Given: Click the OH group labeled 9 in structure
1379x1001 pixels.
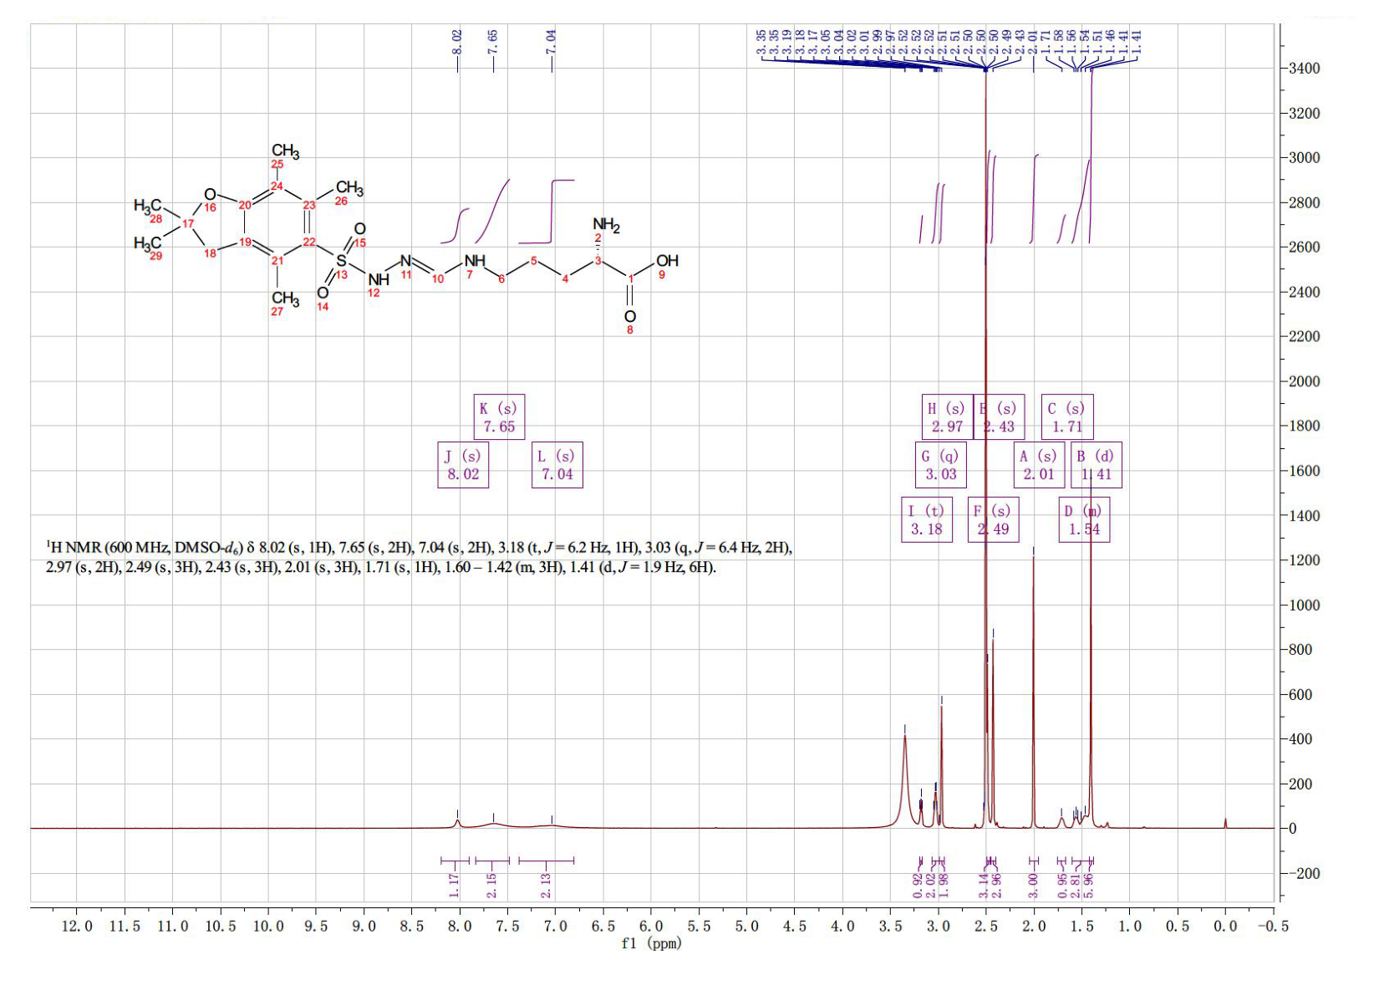Looking at the screenshot, I should tap(667, 261).
